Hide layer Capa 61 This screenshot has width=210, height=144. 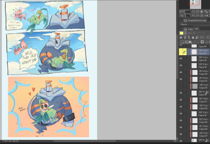pos(181,100)
